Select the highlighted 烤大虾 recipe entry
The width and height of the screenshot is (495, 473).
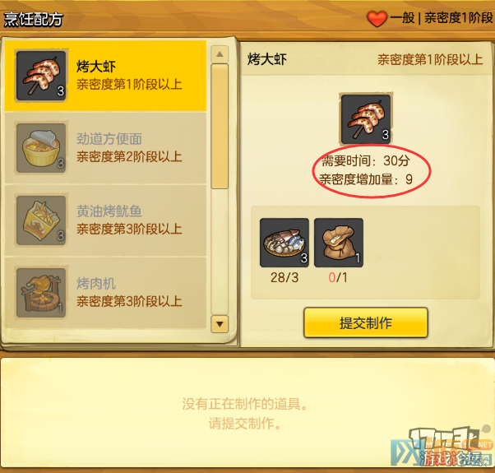105,76
